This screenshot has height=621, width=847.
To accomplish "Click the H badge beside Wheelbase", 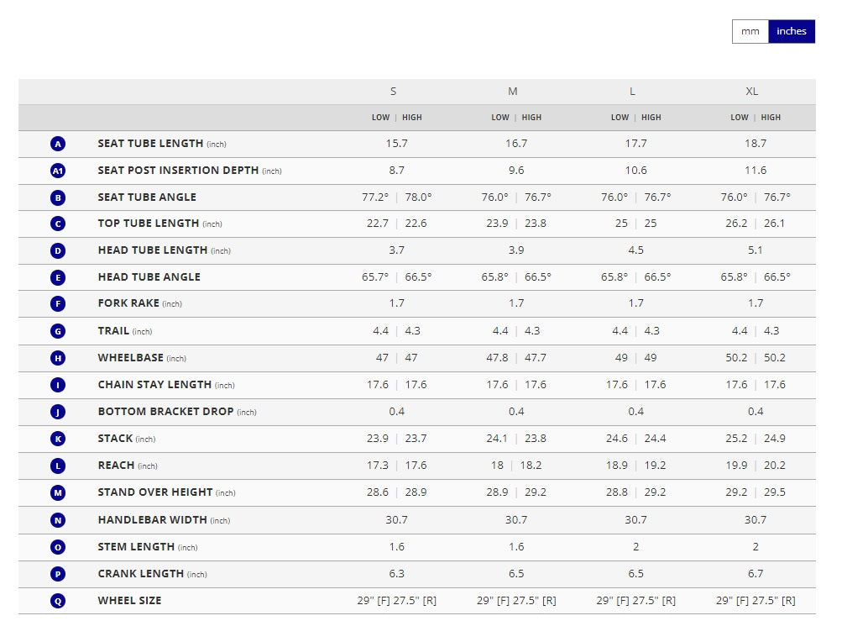I will (x=58, y=358).
